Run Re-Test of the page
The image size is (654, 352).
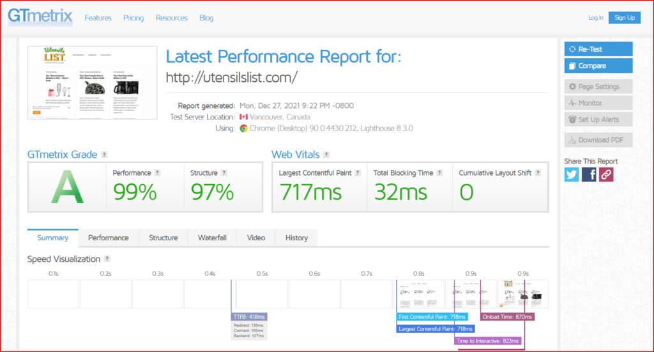(598, 49)
